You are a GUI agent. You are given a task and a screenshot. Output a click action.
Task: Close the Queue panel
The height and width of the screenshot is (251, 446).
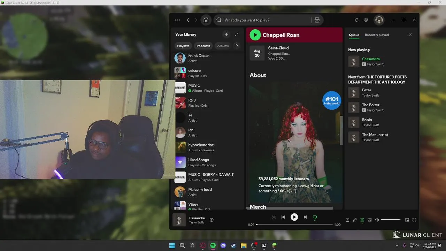point(410,35)
